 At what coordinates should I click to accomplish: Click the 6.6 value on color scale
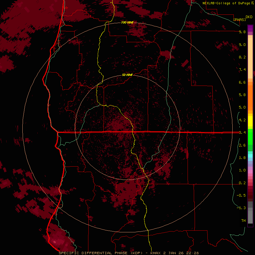[242, 82]
